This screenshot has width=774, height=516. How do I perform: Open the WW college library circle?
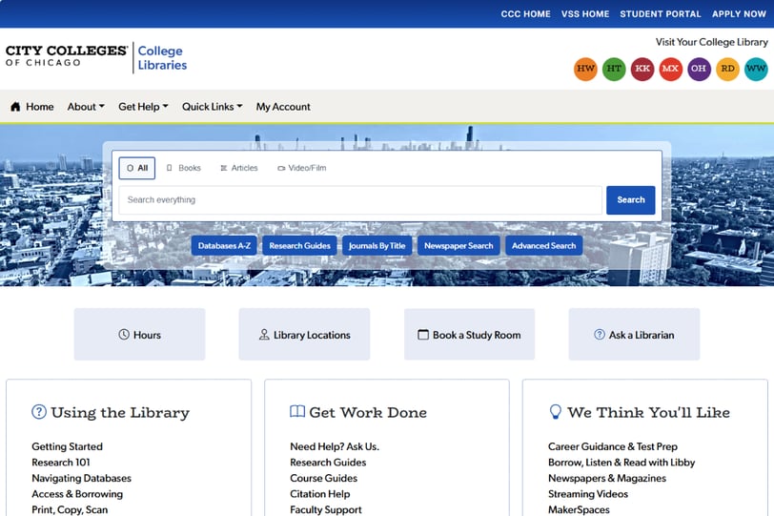pyautogui.click(x=756, y=69)
